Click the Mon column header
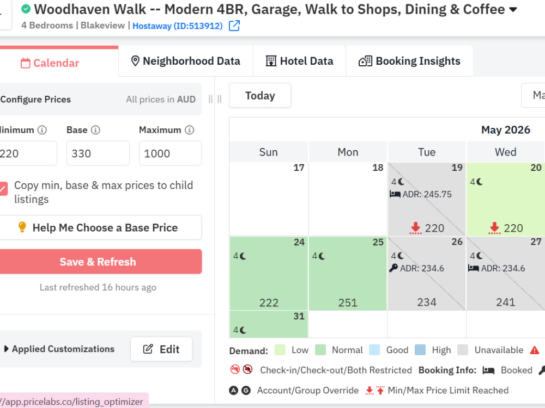 coord(348,152)
